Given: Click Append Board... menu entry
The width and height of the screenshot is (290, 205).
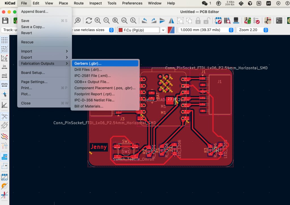Looking at the screenshot, I should coord(44,11).
